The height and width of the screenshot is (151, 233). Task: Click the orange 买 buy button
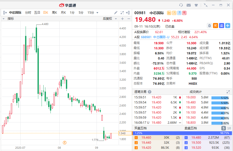pyautogui.click(x=215, y=26)
